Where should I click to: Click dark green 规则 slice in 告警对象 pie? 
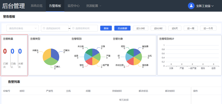(x=131, y=52)
